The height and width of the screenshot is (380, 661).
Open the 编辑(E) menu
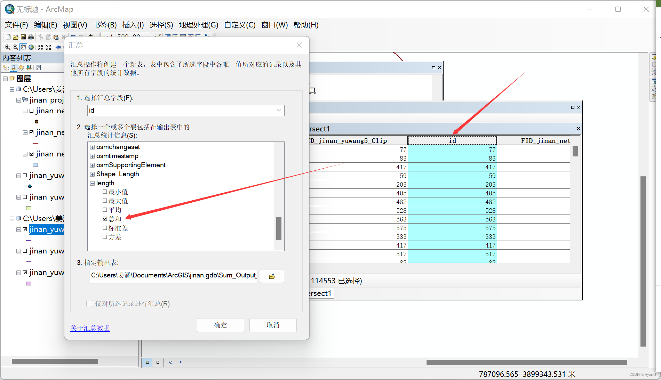(x=45, y=25)
